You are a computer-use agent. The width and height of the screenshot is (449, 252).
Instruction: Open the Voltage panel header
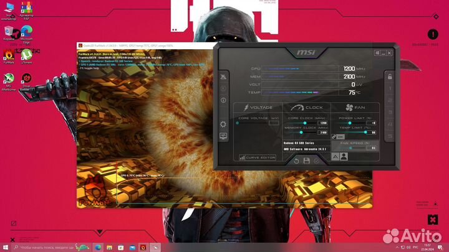point(258,108)
